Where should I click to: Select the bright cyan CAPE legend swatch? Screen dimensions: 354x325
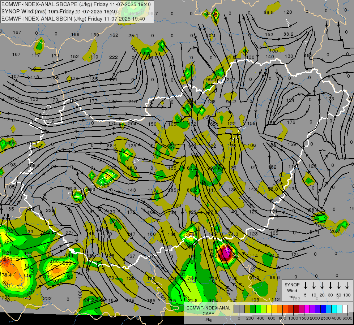click(x=334, y=309)
